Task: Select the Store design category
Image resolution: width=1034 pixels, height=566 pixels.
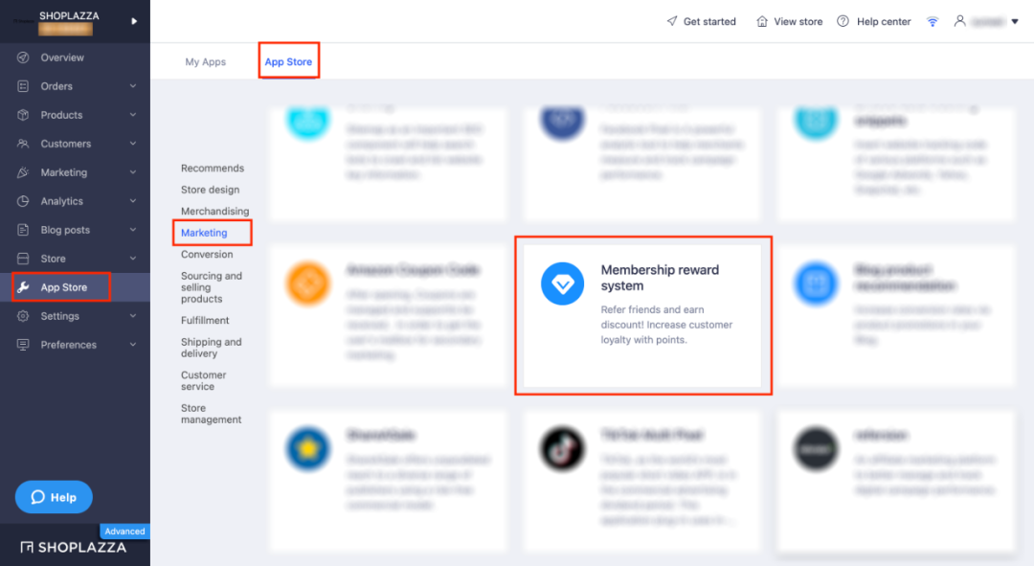Action: pos(211,190)
